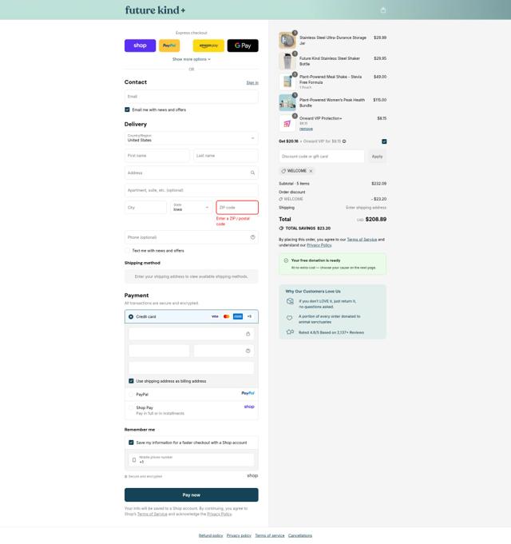Focus the ZIP code field
511x544 pixels.
(237, 208)
